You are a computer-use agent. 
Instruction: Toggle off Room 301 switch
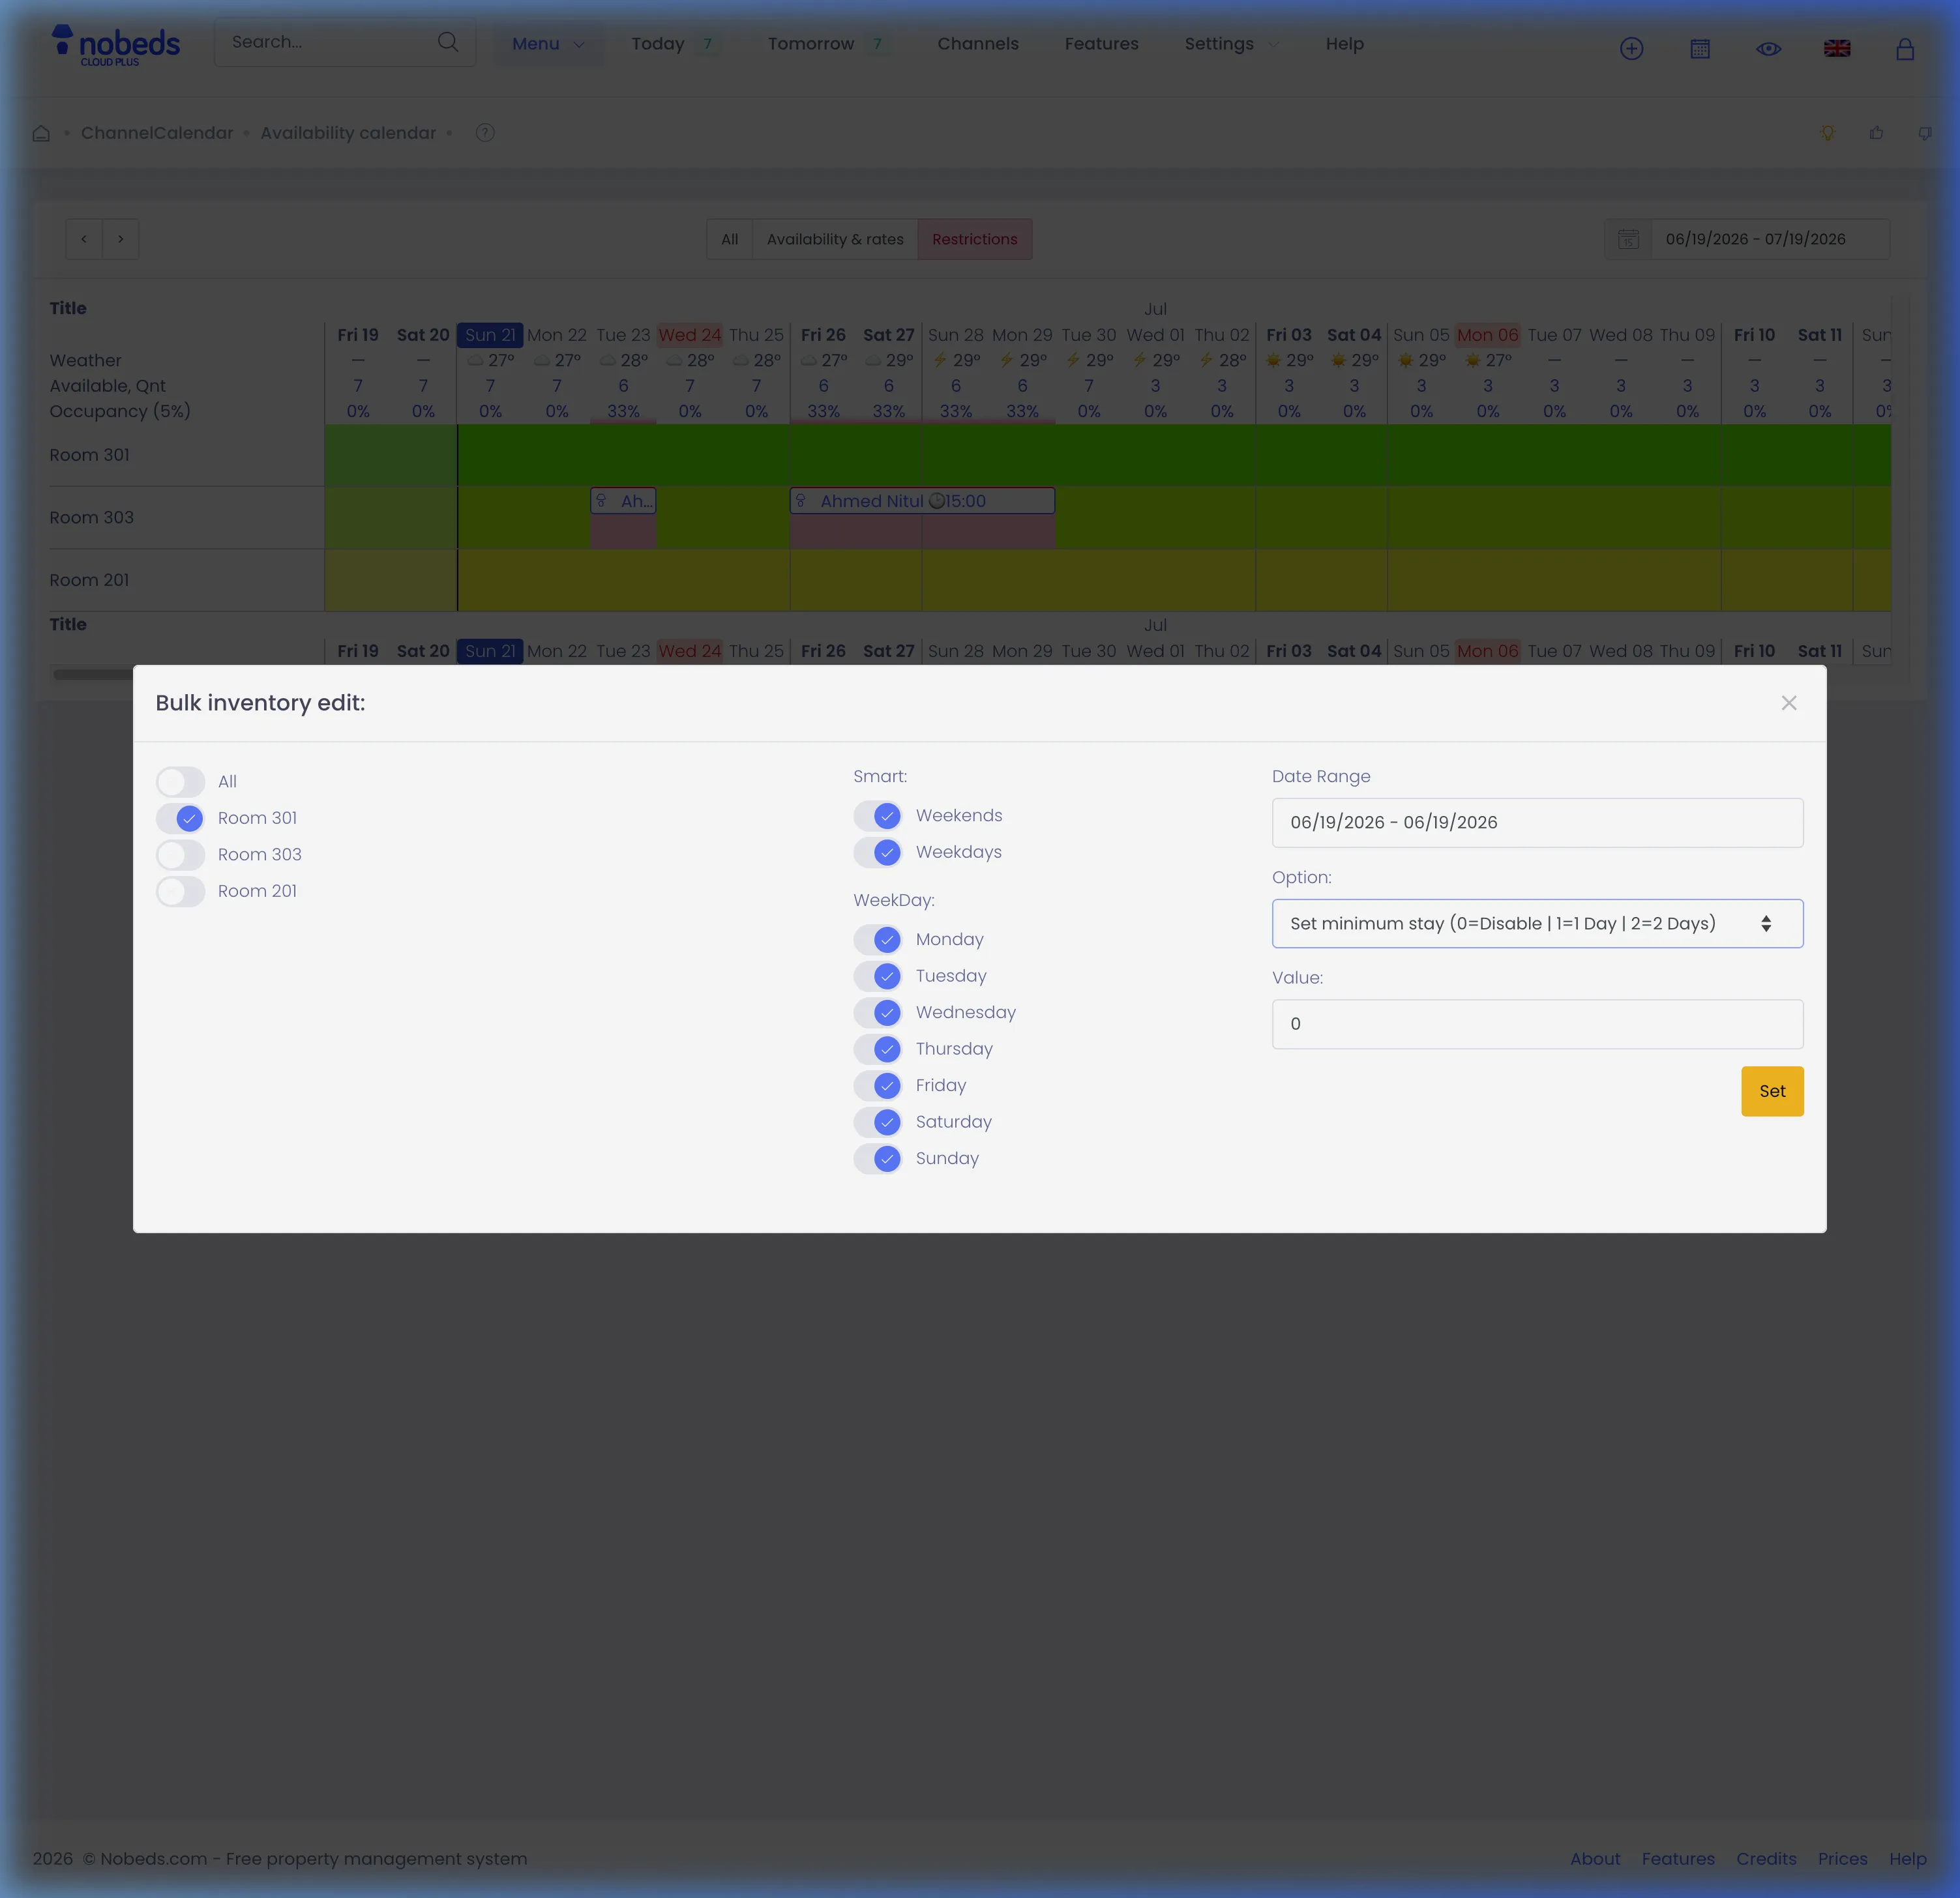click(x=181, y=819)
